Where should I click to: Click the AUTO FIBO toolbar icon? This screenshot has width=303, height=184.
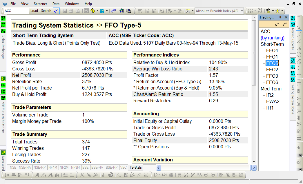click(251, 11)
